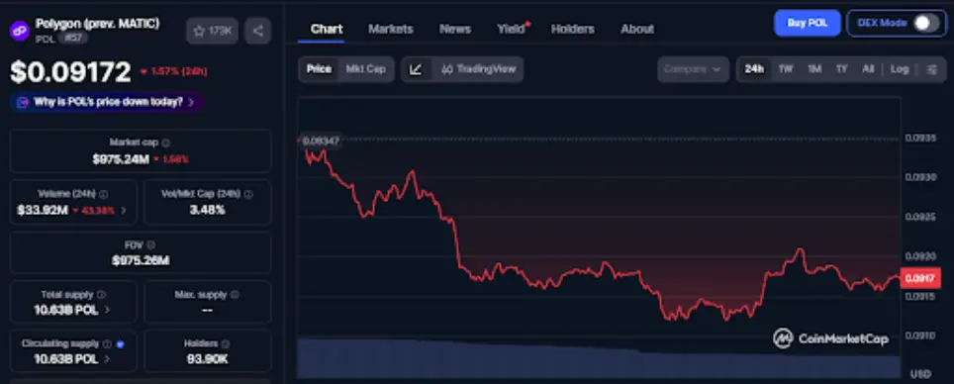Click the #57 rank badge
This screenshot has width=954, height=384.
tap(74, 38)
